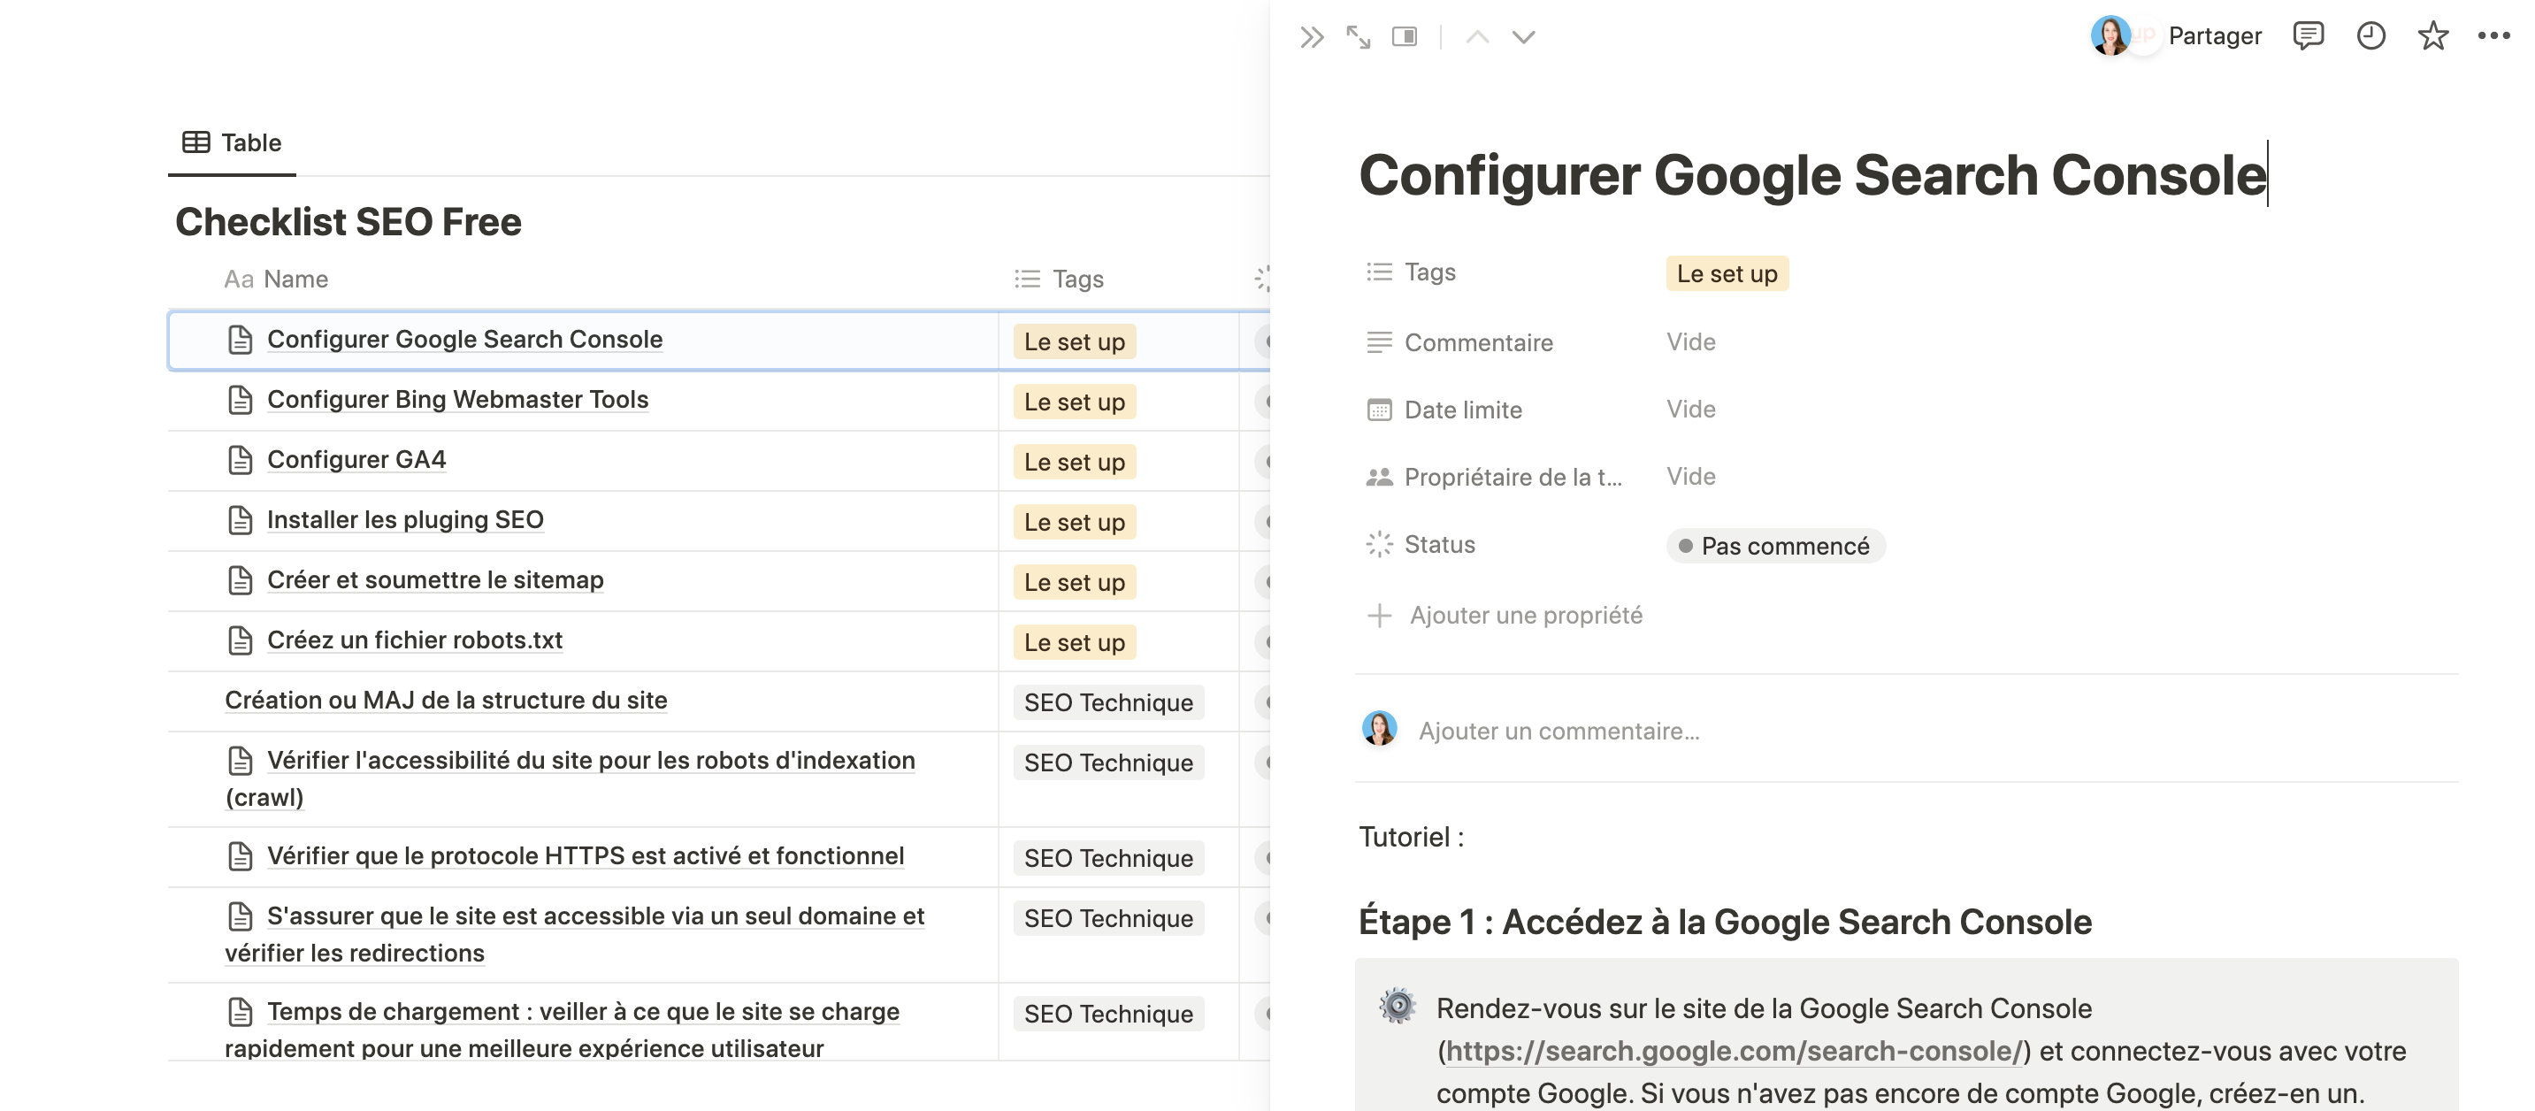Viewport: 2535px width, 1111px height.
Task: Set the empty Date limite value
Action: pos(1690,409)
